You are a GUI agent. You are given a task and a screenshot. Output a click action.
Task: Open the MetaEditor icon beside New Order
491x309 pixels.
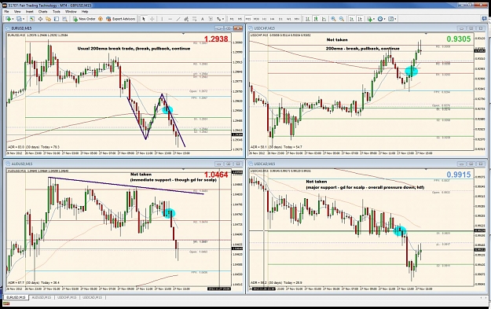(x=101, y=19)
